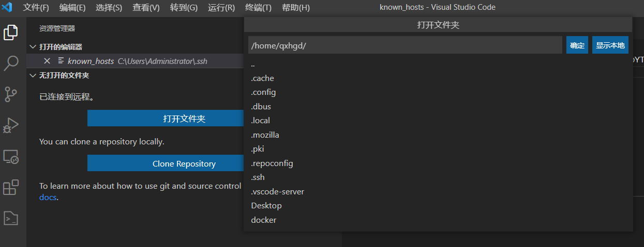Select the .cache folder entry
Image resolution: width=644 pixels, height=247 pixels.
[438, 78]
